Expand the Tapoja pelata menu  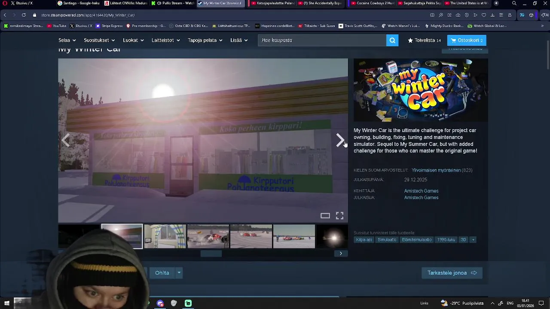(205, 40)
